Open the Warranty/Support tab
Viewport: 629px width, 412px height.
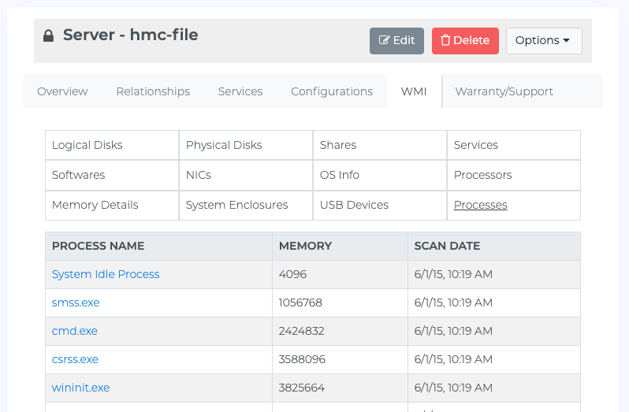click(x=504, y=91)
